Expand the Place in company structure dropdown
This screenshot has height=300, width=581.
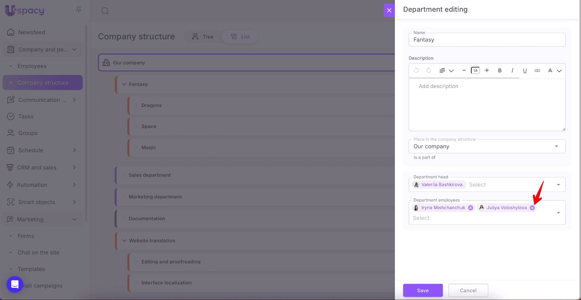pos(556,146)
